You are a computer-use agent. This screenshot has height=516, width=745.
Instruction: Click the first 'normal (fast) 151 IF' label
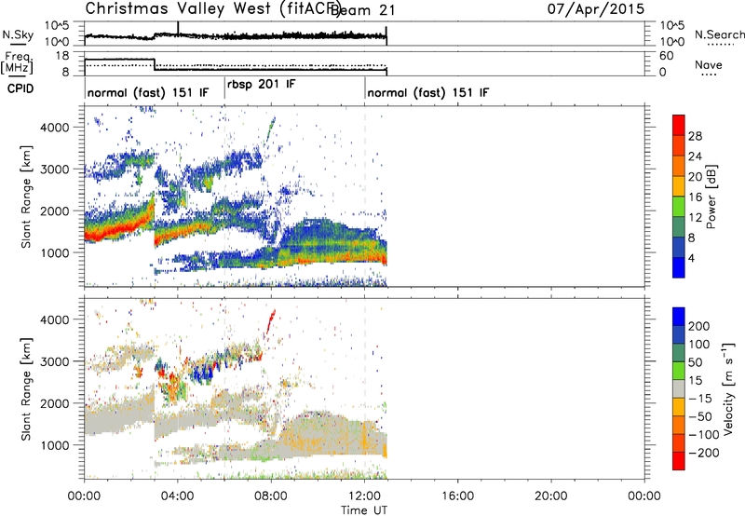tap(148, 92)
